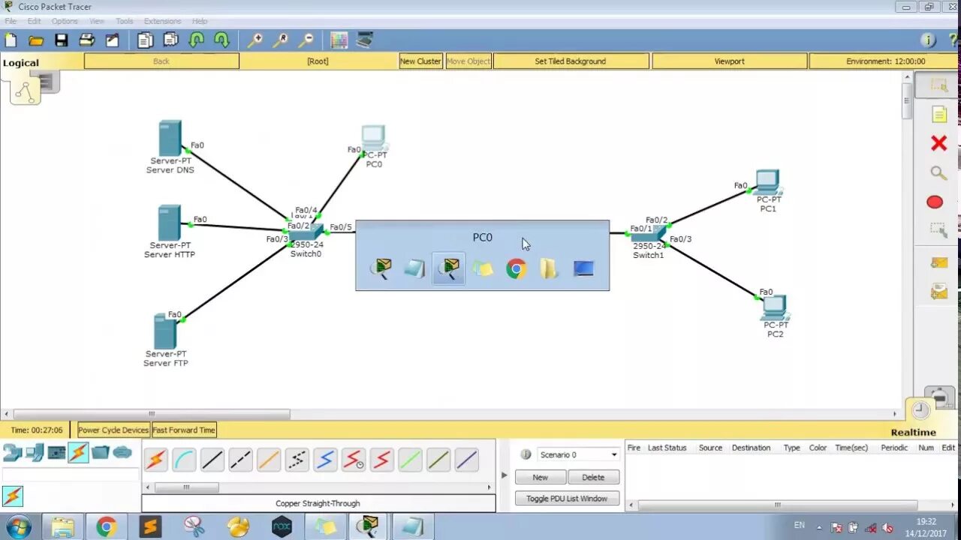
Task: Pick the Console cable connection
Action: click(x=184, y=460)
